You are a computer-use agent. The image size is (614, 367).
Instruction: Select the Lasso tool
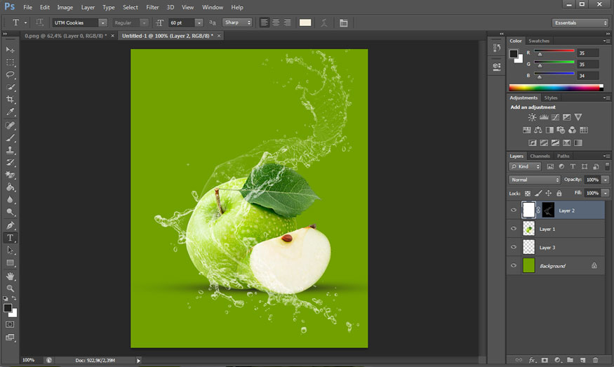(x=11, y=74)
